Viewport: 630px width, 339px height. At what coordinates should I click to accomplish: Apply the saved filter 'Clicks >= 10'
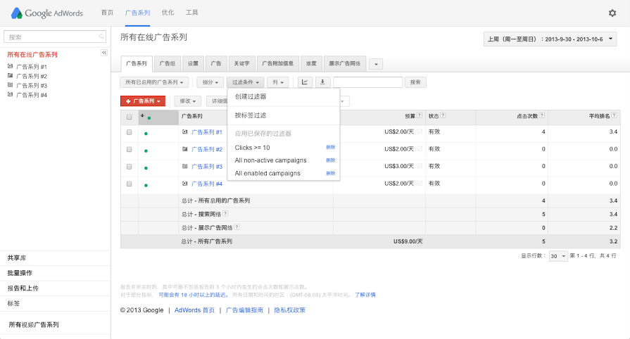(252, 148)
